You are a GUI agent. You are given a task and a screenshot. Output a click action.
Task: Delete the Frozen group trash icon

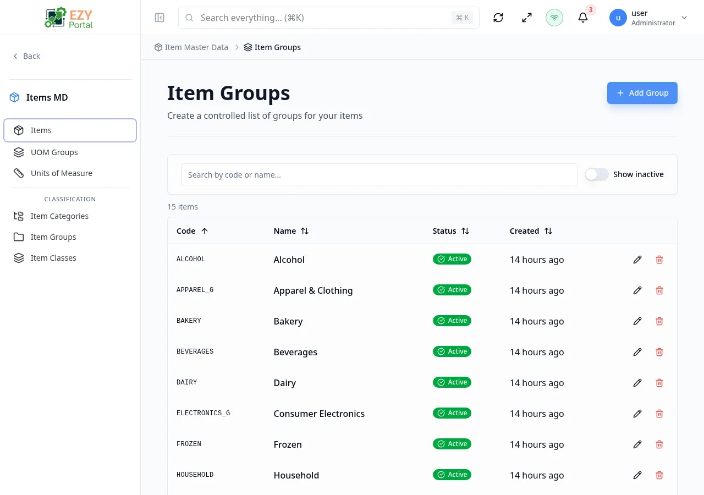[659, 444]
